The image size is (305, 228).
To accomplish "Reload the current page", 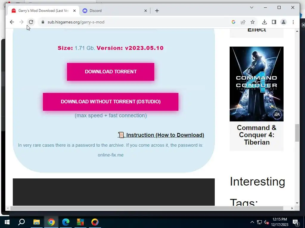I will [x=31, y=22].
